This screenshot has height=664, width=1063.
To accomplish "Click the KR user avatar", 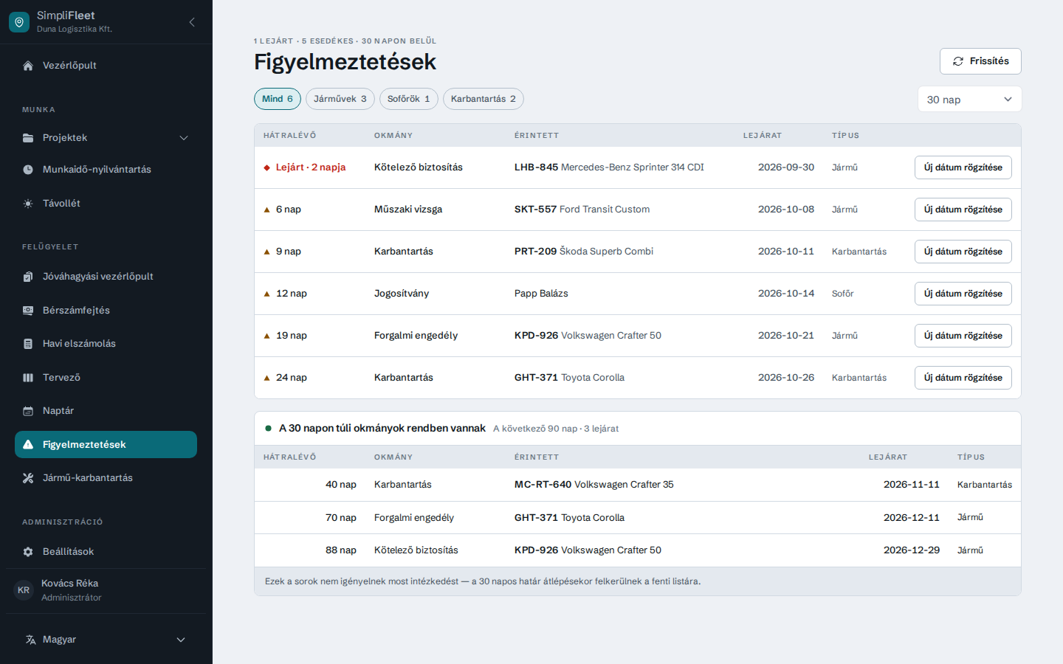I will click(24, 590).
